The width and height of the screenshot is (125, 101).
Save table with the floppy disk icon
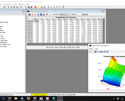(x=29, y=14)
